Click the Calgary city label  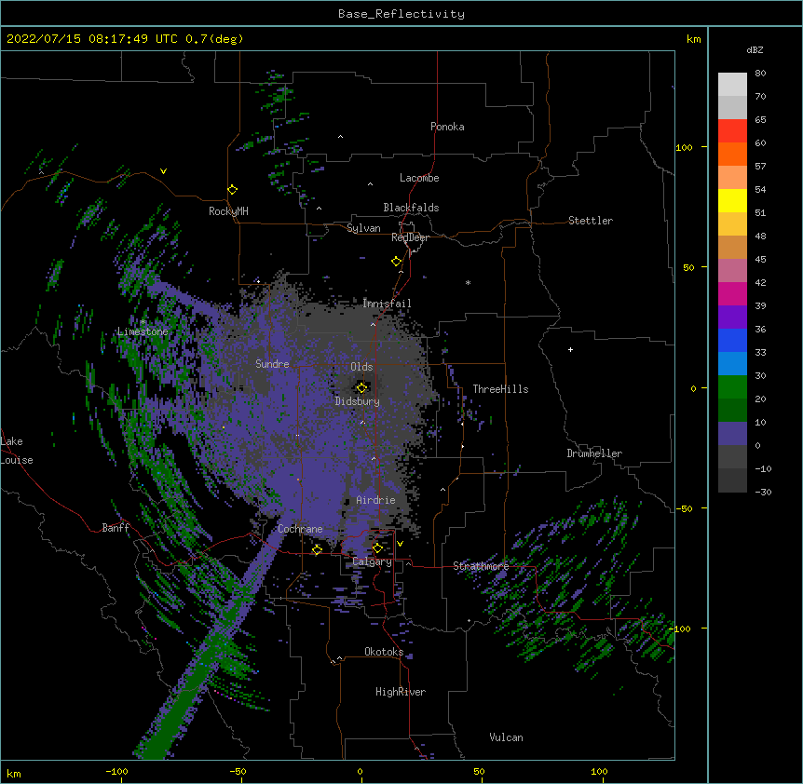[372, 561]
